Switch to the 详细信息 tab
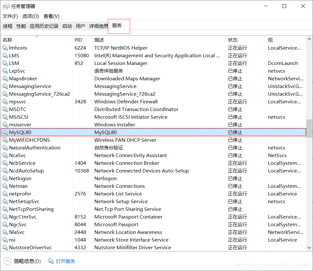The height and width of the screenshot is (271, 313). click(98, 26)
